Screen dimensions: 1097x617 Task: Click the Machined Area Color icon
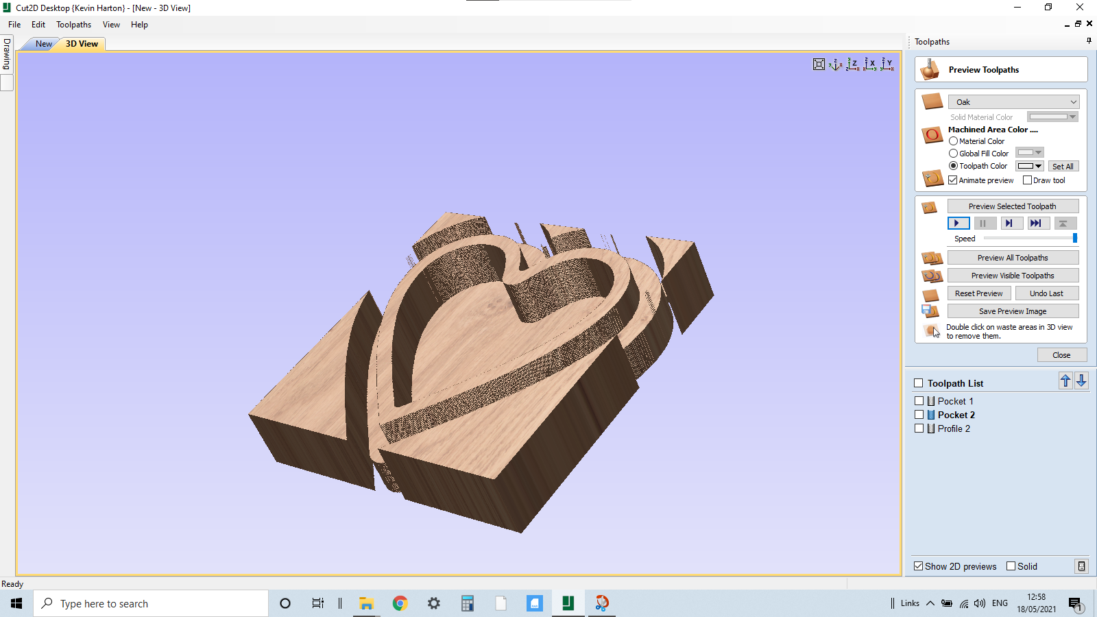[x=932, y=135]
